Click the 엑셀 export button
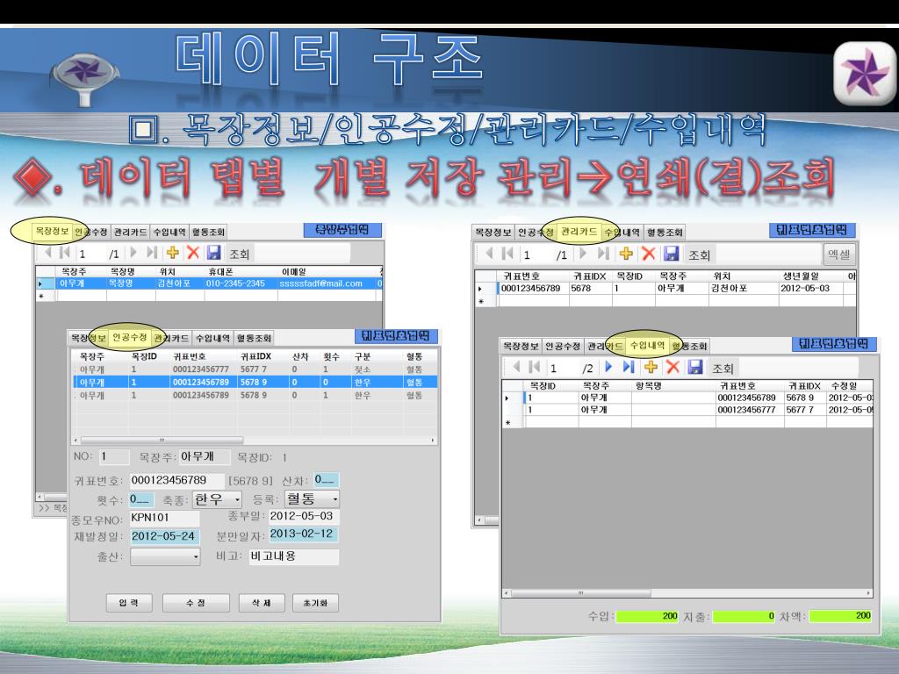The image size is (899, 674). 838,254
